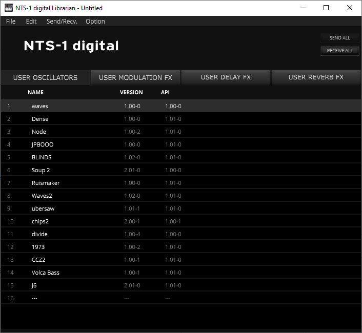Minimize the Librarian window
Image resolution: width=362 pixels, height=333 pixels.
(x=303, y=8)
